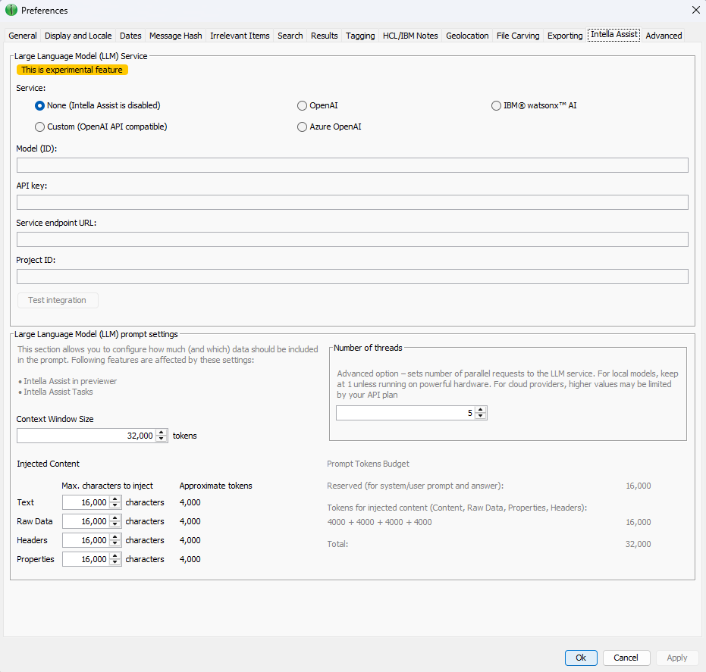Screen dimensions: 706x672
Task: Select the OpenAI service option
Action: (x=302, y=105)
